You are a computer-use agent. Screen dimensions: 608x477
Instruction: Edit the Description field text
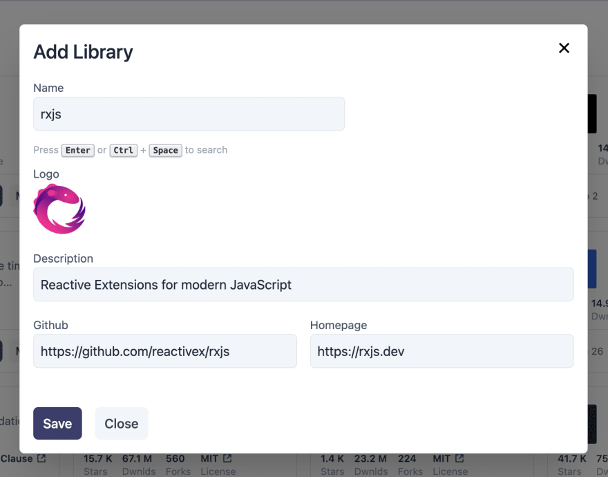tap(303, 285)
